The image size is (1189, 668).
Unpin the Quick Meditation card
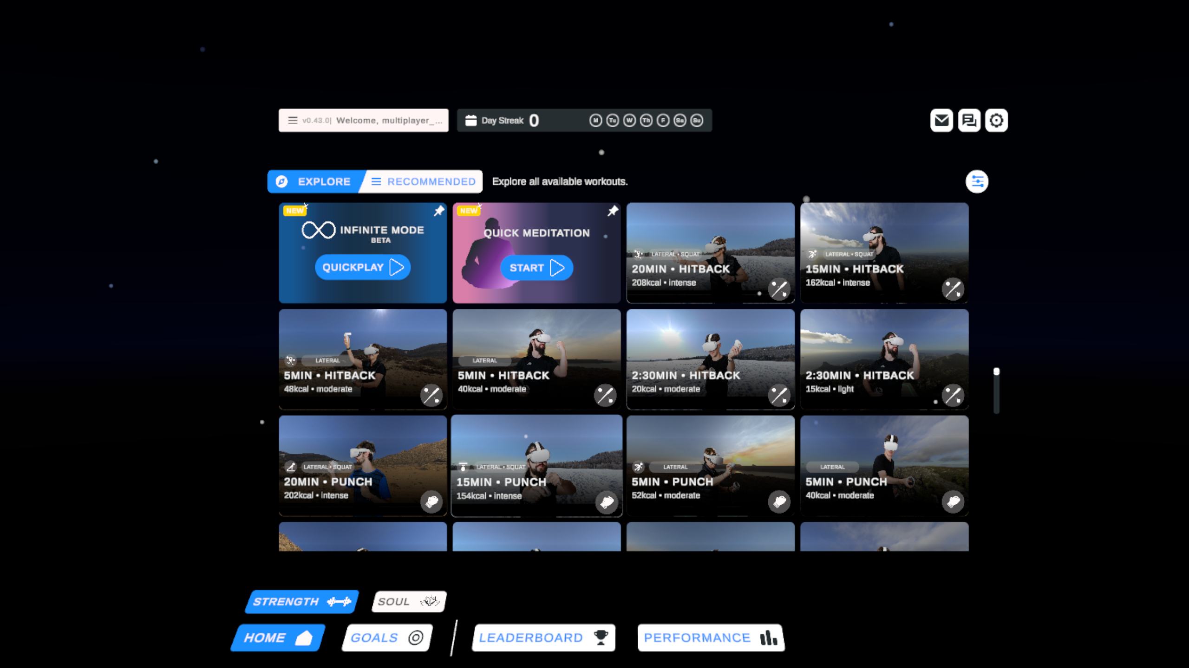click(613, 212)
